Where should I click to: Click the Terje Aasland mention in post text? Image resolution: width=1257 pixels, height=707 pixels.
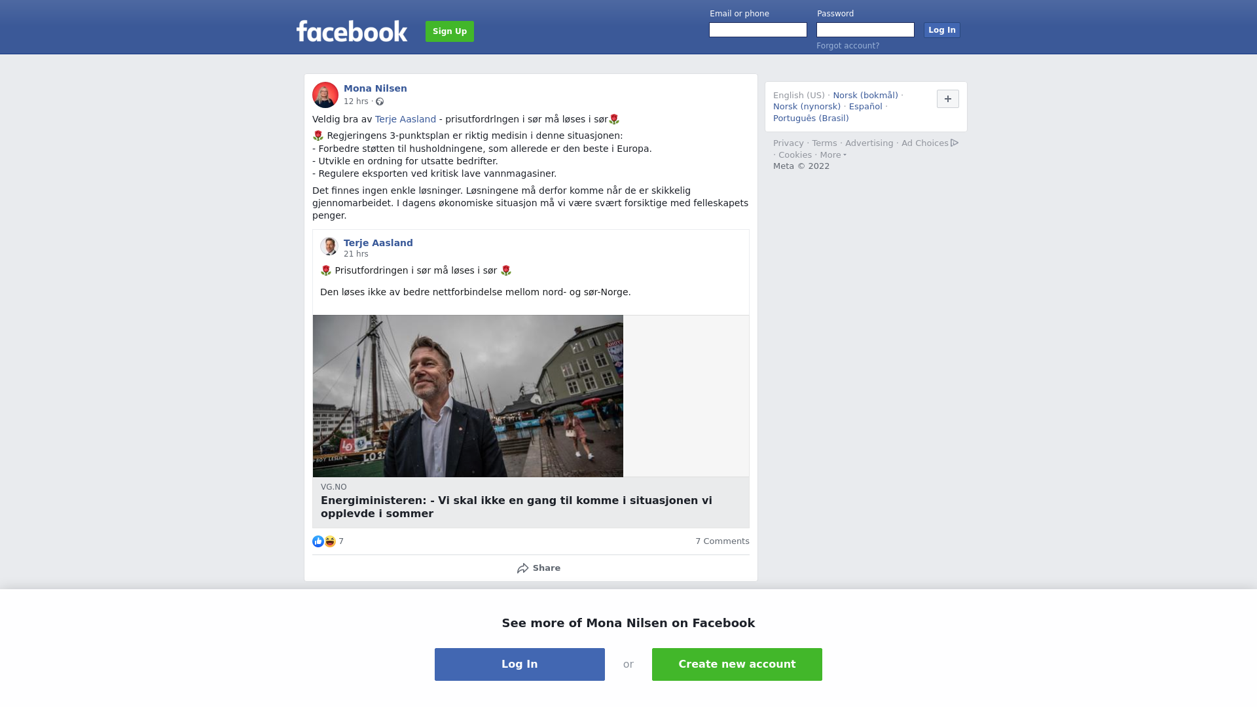point(405,119)
